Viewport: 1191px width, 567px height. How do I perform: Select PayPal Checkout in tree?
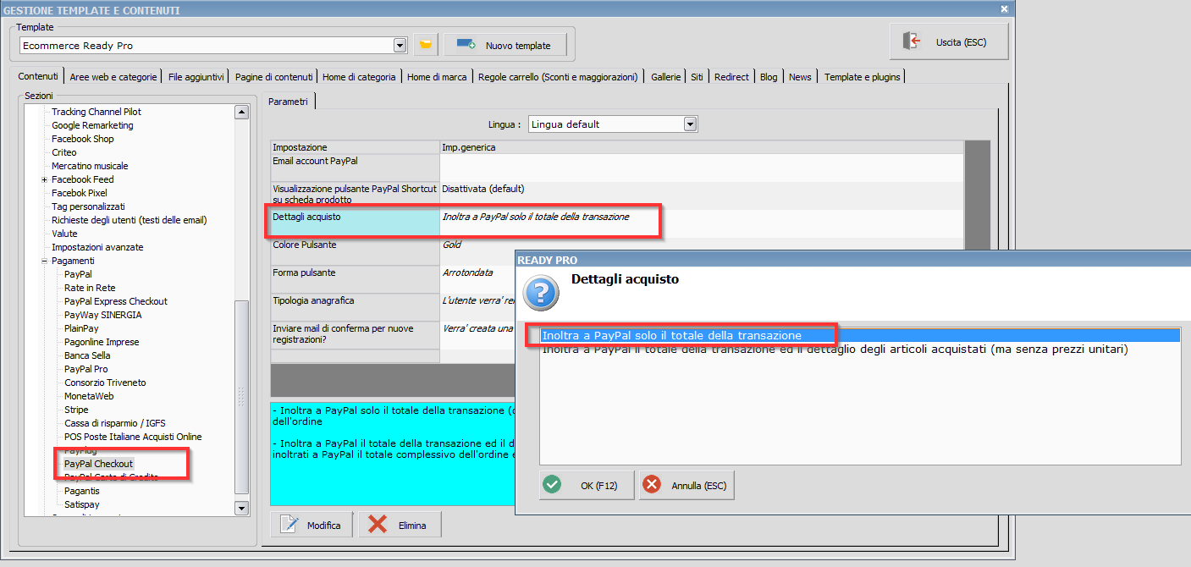tap(98, 464)
